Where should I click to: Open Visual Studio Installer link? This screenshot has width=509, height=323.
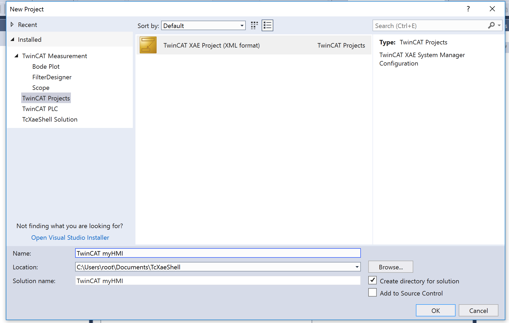[x=70, y=238]
